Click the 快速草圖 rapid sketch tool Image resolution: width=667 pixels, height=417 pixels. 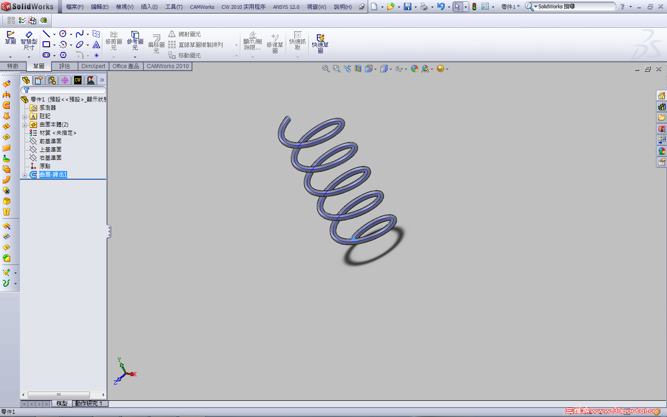[320, 44]
